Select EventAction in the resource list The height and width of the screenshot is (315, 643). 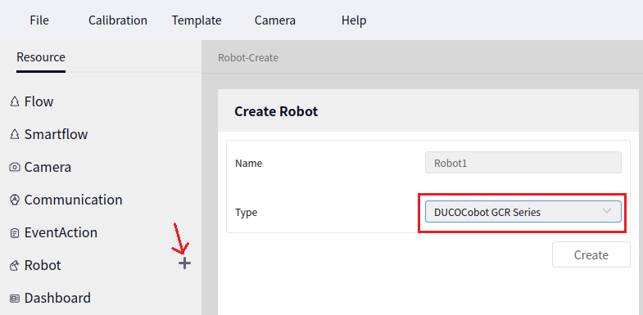pos(61,232)
